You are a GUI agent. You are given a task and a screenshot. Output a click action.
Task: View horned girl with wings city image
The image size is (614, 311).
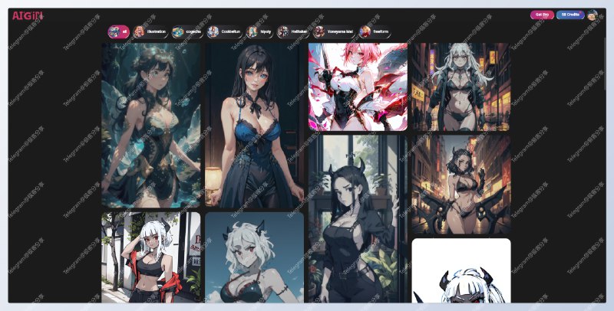pyautogui.click(x=460, y=185)
